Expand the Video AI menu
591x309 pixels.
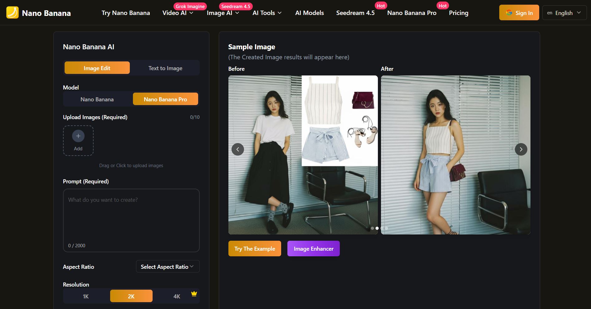[x=178, y=13]
